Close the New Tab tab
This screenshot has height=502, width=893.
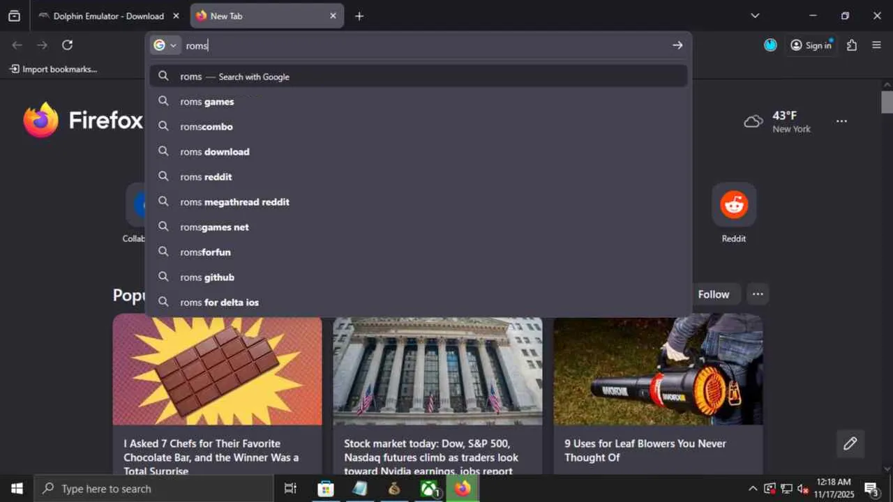tap(333, 16)
